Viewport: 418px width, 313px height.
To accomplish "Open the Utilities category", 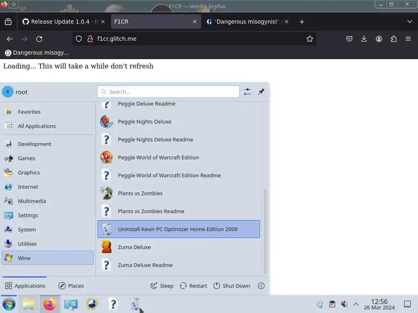I will [x=48, y=244].
